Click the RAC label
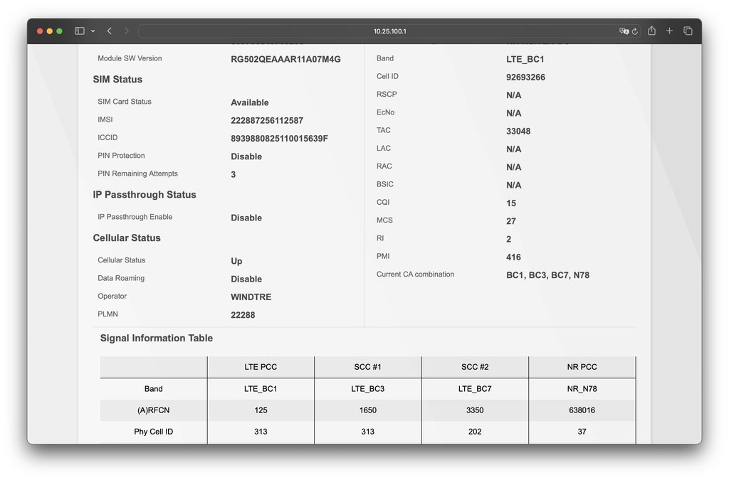 coord(384,166)
